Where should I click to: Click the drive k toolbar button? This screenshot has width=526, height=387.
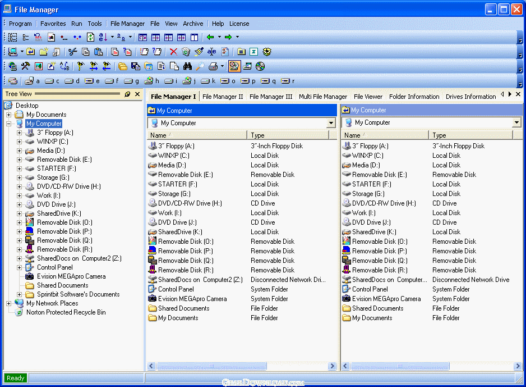tap(208, 81)
